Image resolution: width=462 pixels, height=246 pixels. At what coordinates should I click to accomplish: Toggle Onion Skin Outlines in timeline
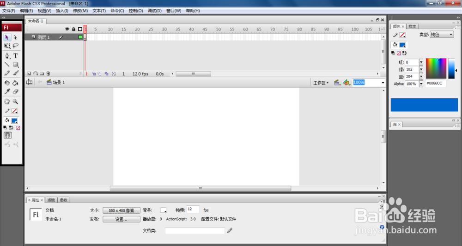pos(100,74)
